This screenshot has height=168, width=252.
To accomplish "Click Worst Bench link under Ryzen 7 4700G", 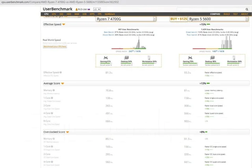I will [108, 35].
